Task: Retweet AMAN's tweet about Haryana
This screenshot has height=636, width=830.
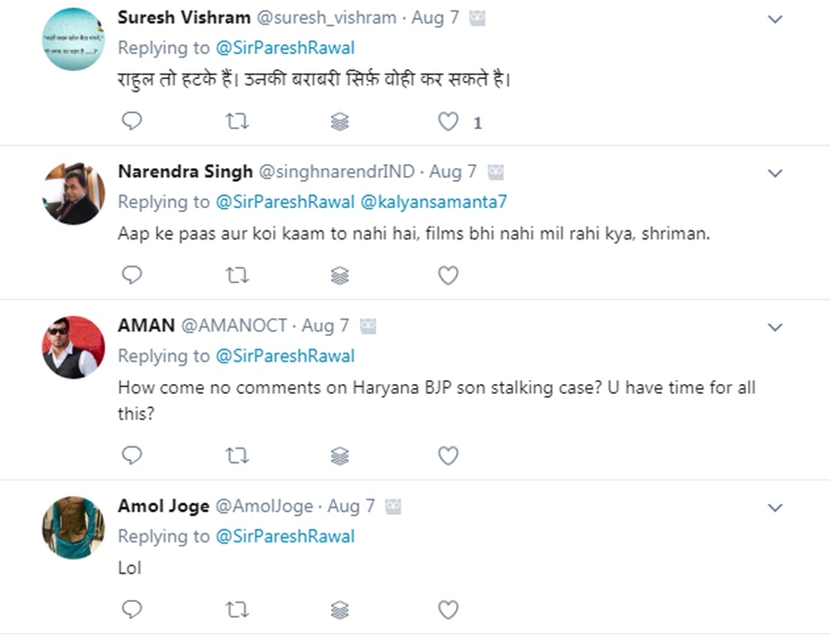Action: coord(237,455)
